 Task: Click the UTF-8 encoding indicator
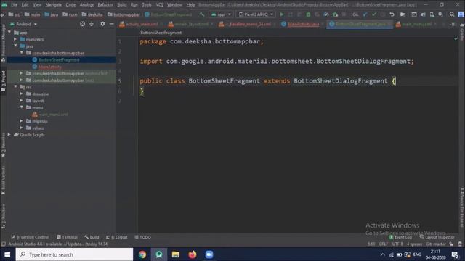coord(397,244)
